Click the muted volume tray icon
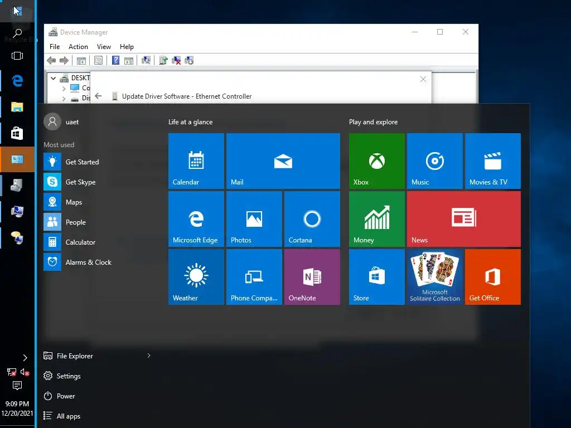The height and width of the screenshot is (428, 571). 25,372
